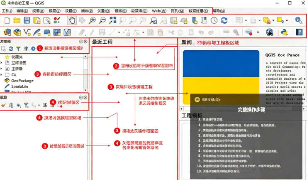Click the Ukraine flag news thumbnail
The width and height of the screenshot is (307, 180).
221,77
